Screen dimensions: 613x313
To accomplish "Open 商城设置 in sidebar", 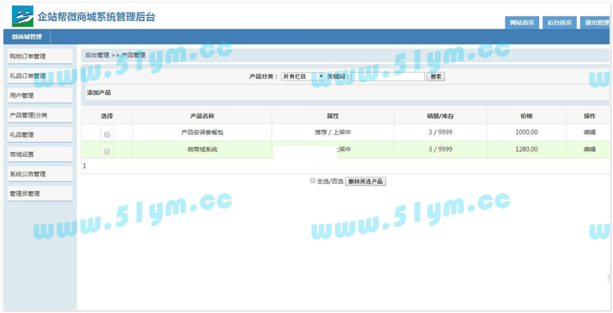I will [39, 154].
